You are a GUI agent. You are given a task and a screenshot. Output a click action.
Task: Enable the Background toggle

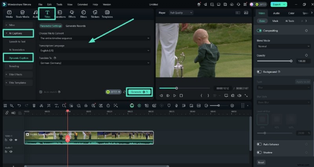click(x=259, y=72)
